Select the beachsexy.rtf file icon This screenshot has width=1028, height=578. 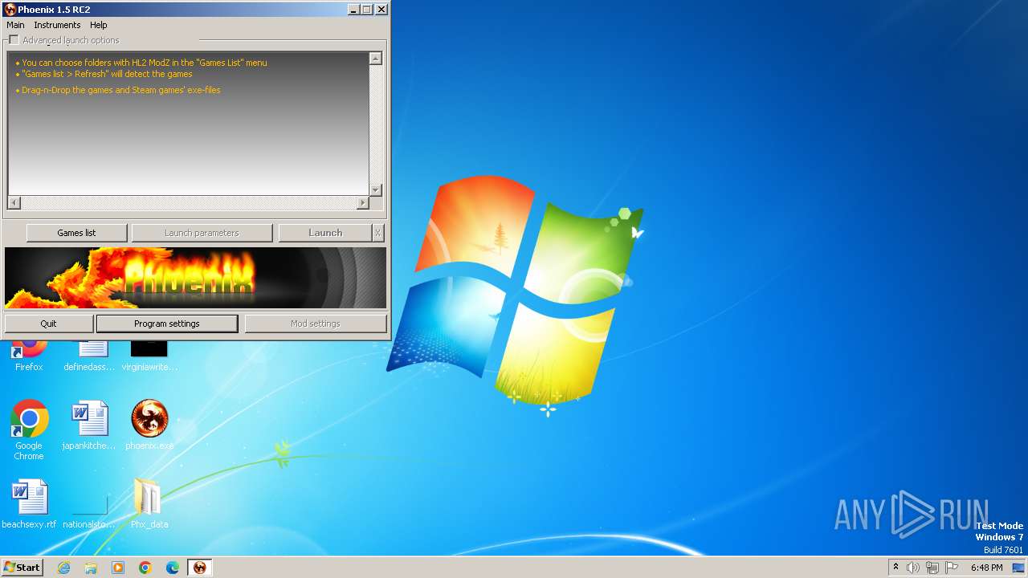29,504
